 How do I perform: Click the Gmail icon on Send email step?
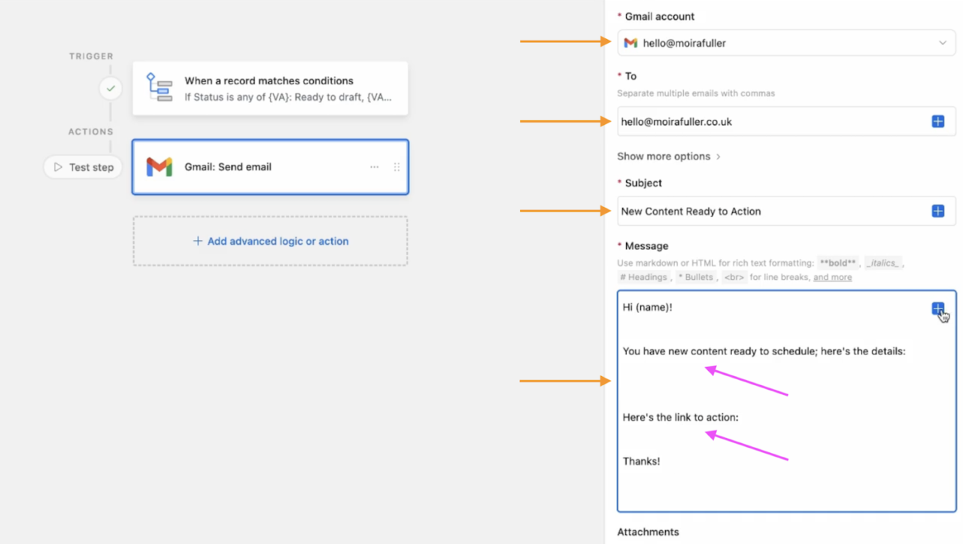[159, 166]
